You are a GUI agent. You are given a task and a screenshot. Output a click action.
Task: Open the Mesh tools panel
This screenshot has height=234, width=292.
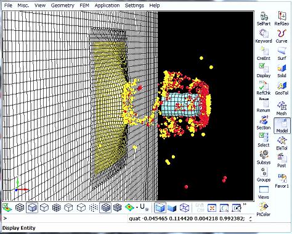tap(282, 109)
